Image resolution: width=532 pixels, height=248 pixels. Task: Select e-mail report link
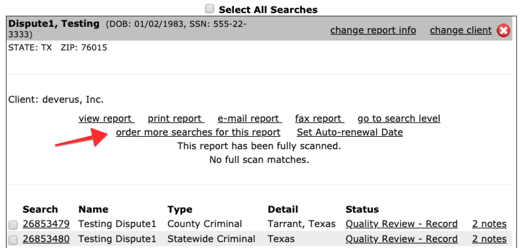click(x=250, y=118)
